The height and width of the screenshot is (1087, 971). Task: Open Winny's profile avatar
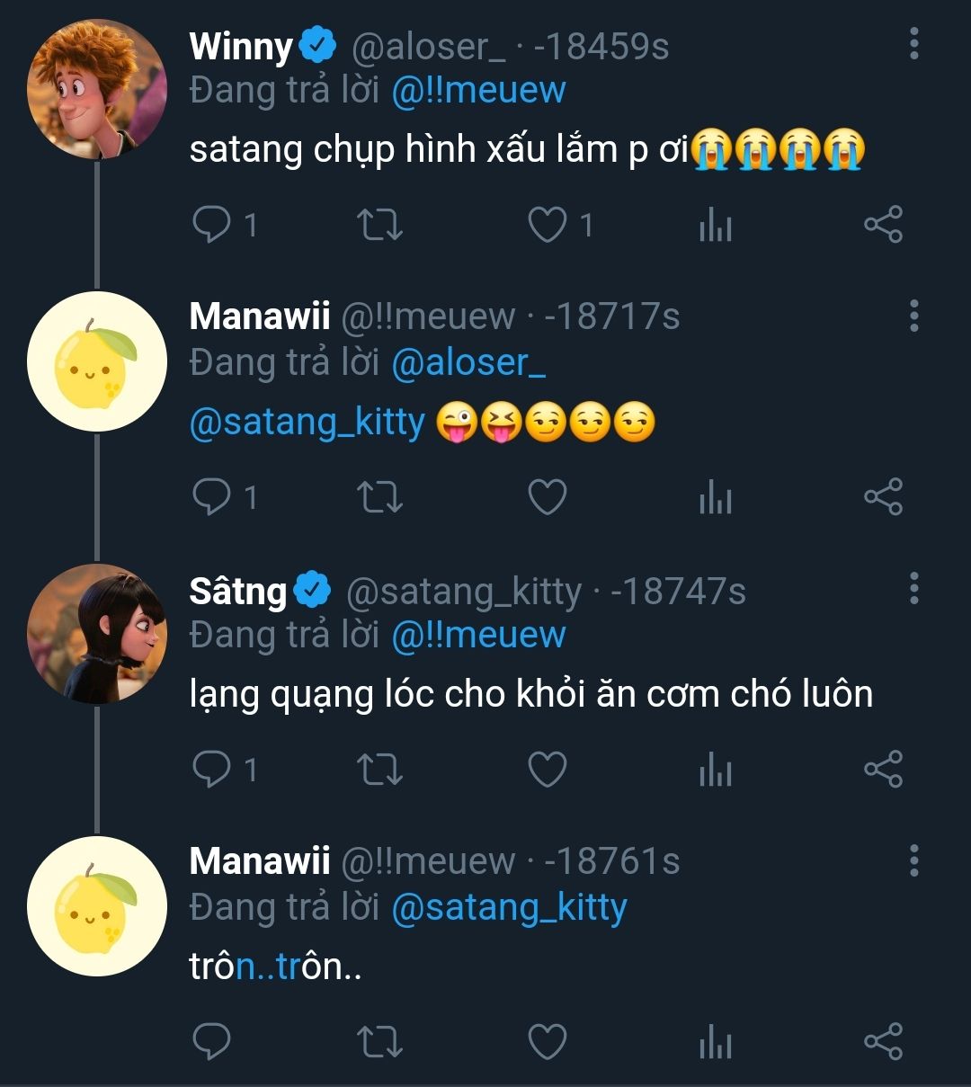point(97,89)
